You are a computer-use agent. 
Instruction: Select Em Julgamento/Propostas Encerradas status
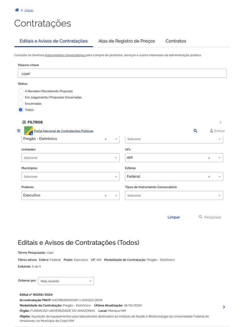tap(21, 97)
